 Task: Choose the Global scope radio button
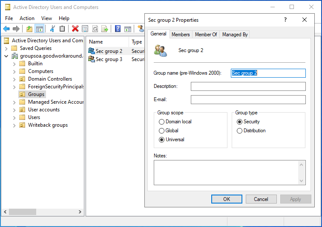tap(162, 131)
